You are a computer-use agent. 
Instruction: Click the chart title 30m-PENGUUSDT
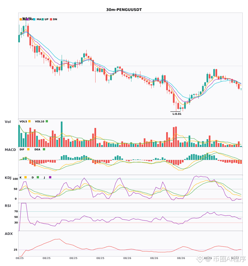pyautogui.click(x=124, y=10)
